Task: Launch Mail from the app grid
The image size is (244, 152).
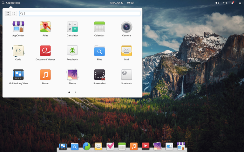Action: 126,53
